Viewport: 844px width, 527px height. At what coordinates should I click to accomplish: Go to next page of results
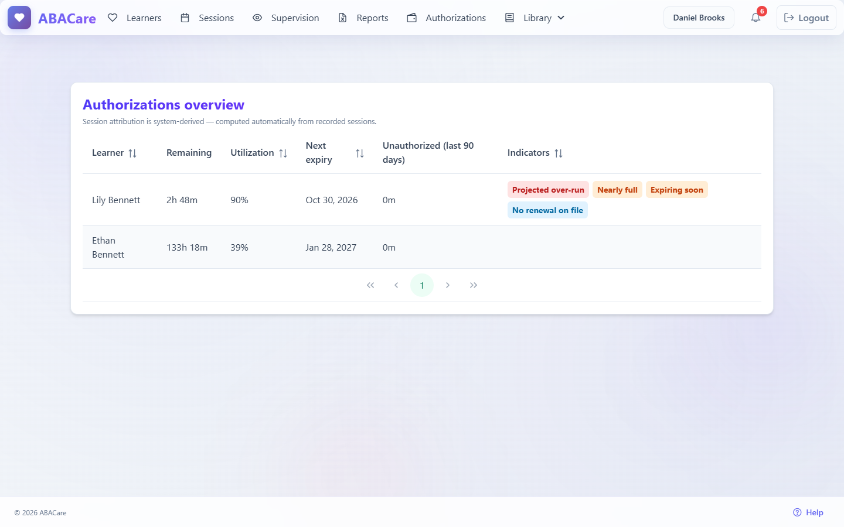448,285
